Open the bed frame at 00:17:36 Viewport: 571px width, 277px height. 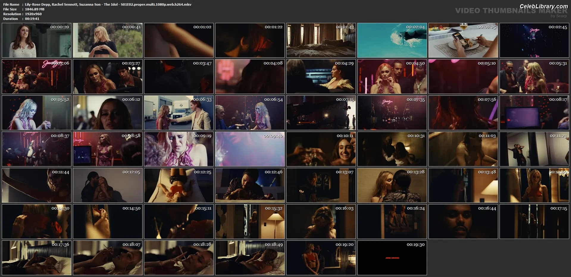tap(37, 258)
